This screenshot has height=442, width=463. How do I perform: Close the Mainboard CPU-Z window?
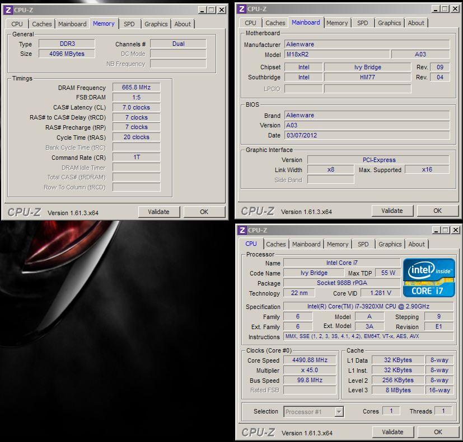click(455, 9)
